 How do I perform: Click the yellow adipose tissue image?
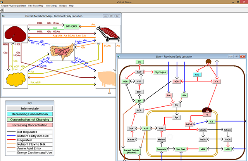point(15,80)
